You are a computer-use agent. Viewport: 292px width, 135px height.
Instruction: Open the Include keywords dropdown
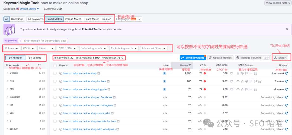pos(94,48)
